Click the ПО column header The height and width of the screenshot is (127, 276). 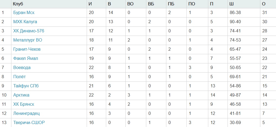tap(191, 4)
